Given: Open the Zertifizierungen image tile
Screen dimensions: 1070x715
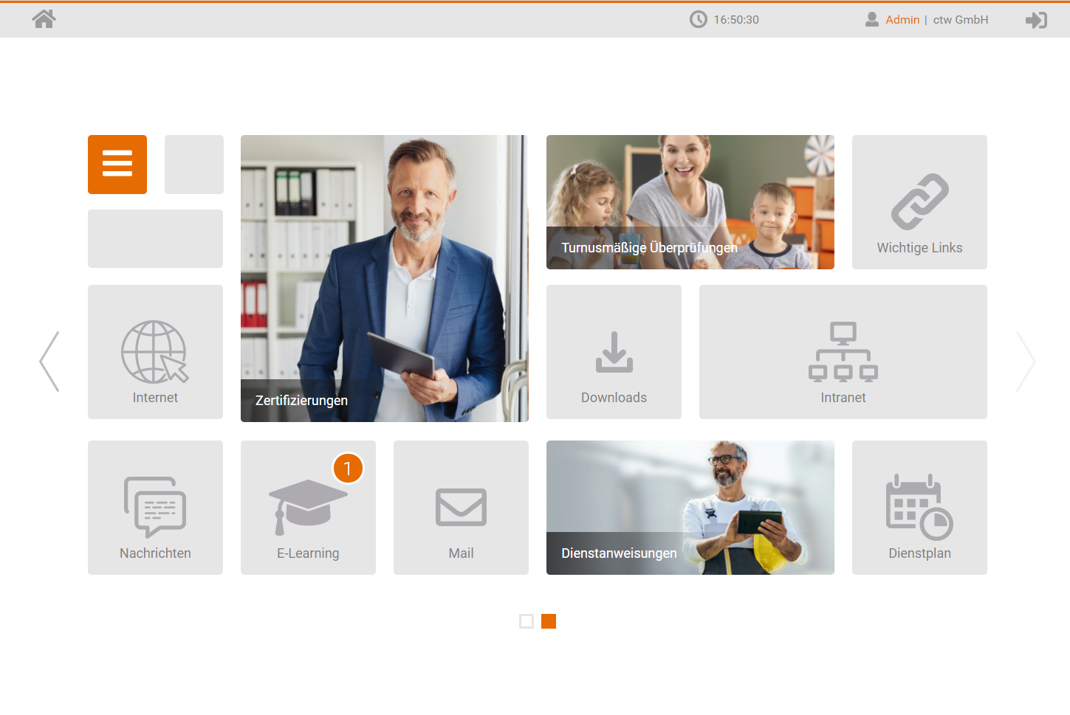Looking at the screenshot, I should point(384,278).
